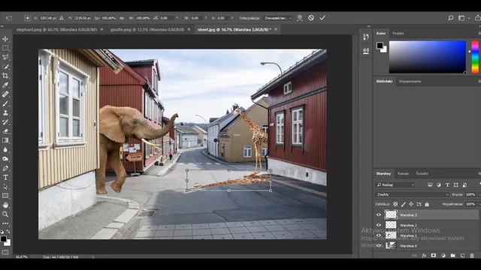Image resolution: width=481 pixels, height=270 pixels.
Task: Toggle the link maintaining aspect ratio
Action: point(122,18)
